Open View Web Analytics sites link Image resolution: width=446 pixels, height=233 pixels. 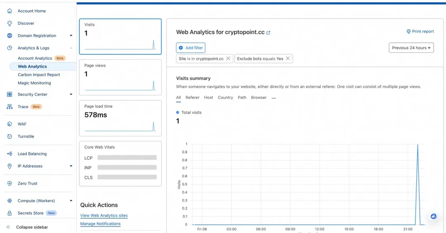pos(104,215)
